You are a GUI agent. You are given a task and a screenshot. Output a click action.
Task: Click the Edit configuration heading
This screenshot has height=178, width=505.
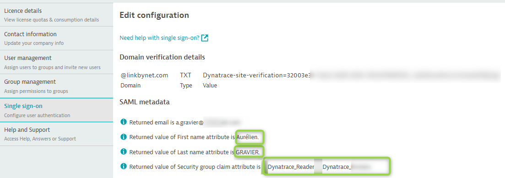pyautogui.click(x=154, y=15)
